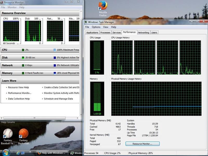This screenshot has height=156, width=208.
Task: Open the Monitor menu in Resource Monitor
Action: [x=12, y=7]
